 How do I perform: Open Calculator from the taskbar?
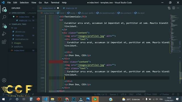point(31,99)
